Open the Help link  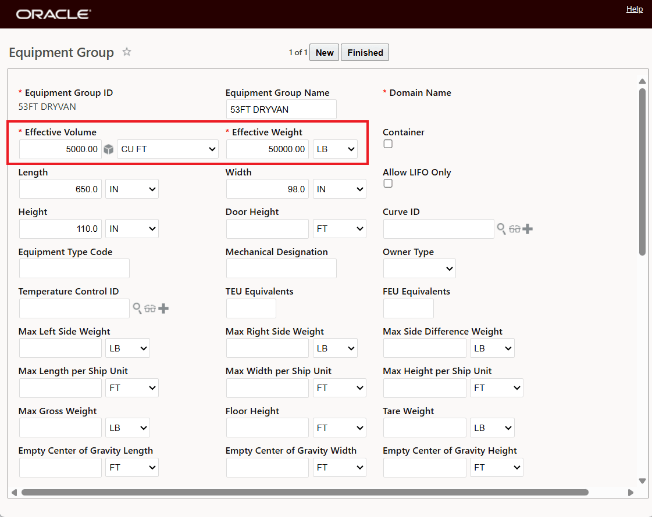(635, 9)
